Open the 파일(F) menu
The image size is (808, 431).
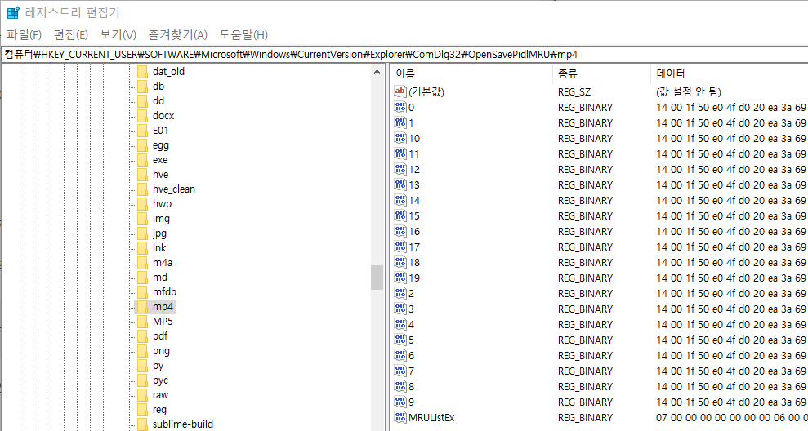(25, 35)
